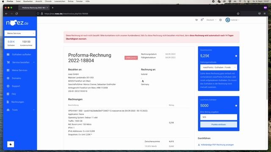Open Guthaben aufladen in the sidebar
The width and height of the screenshot is (271, 152).
22,54
